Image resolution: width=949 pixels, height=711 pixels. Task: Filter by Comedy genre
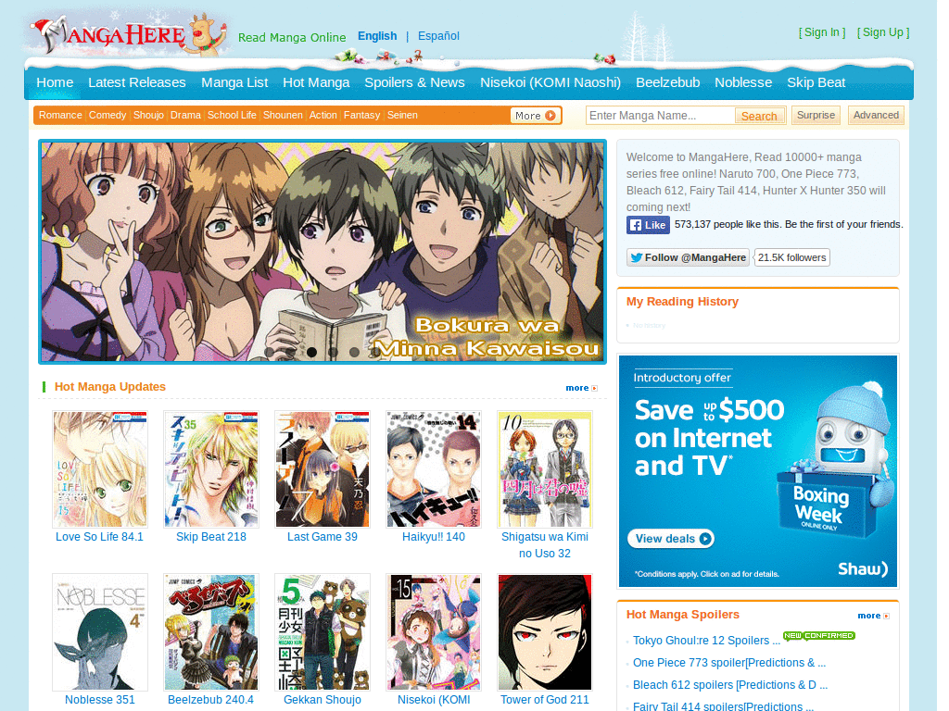coord(108,116)
